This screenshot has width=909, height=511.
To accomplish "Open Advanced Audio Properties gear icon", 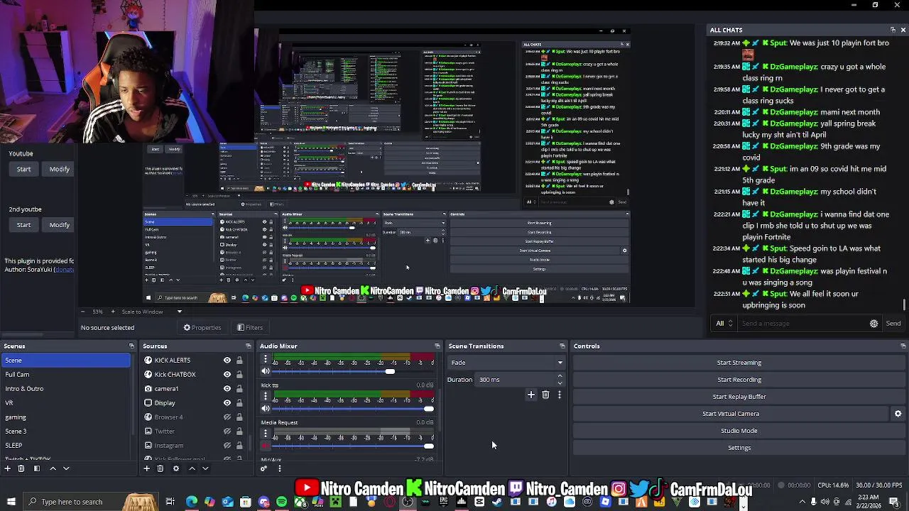I will 264,468.
